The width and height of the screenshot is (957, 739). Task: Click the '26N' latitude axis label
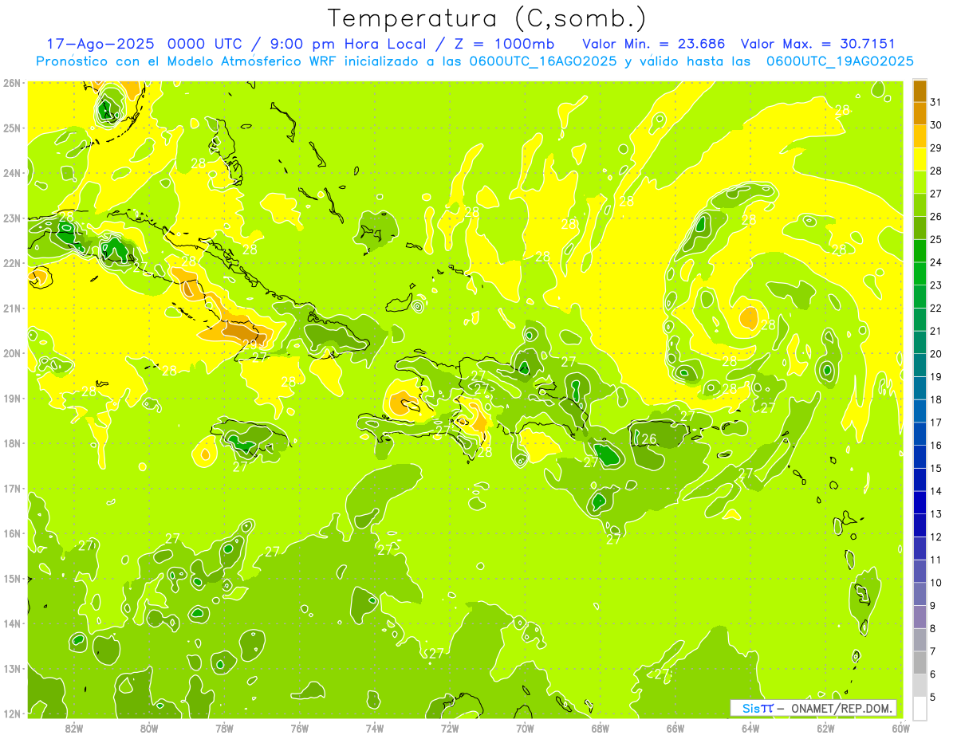(12, 83)
